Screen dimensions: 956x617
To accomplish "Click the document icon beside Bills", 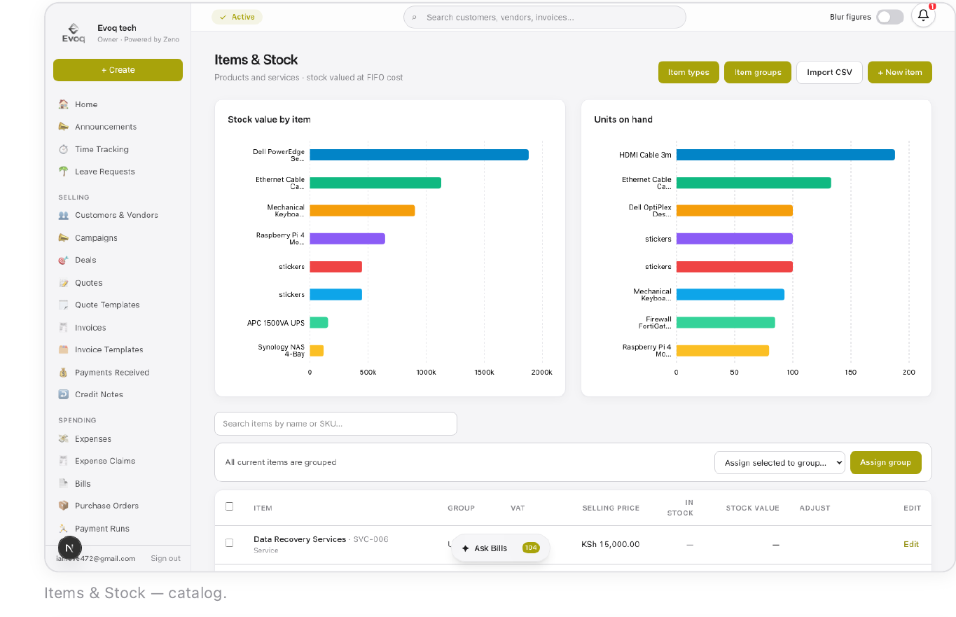I will pyautogui.click(x=64, y=484).
